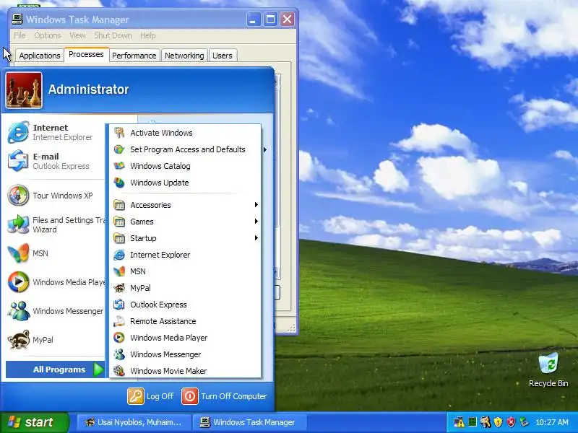The image size is (578, 433).
Task: Open Windows Media Player from recent programs column
Action: click(56, 282)
